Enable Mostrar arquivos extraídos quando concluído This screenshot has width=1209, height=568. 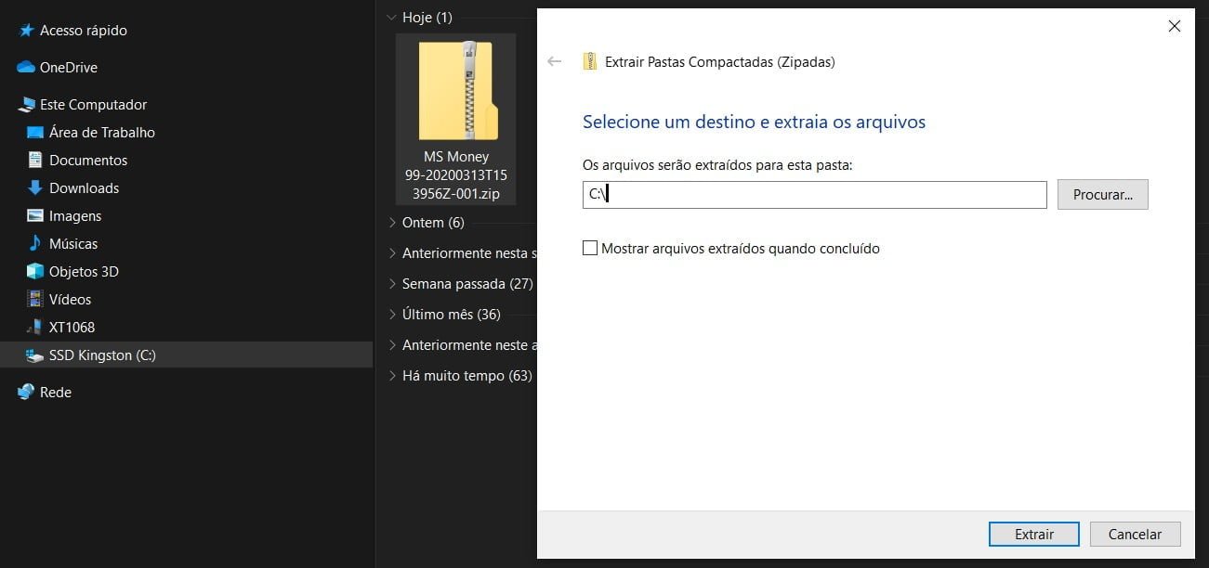coord(590,248)
